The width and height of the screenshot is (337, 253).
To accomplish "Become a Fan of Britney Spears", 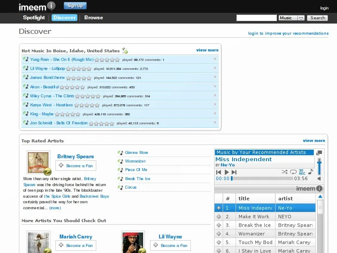I will click(76, 166).
